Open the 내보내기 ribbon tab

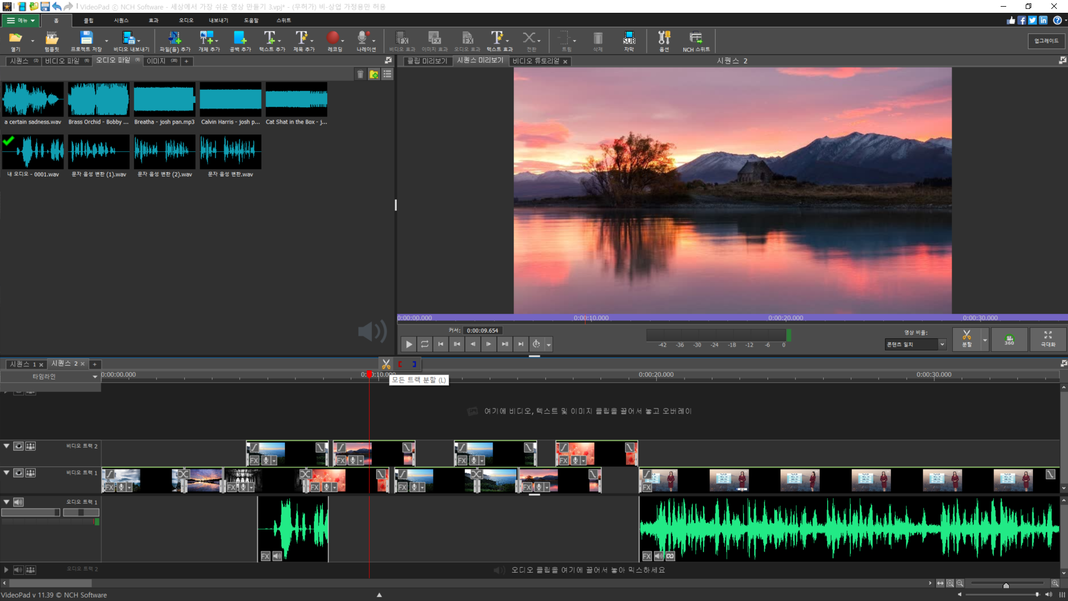219,21
